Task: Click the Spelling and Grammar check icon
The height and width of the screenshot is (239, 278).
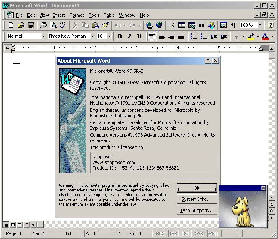Action: click(x=63, y=25)
